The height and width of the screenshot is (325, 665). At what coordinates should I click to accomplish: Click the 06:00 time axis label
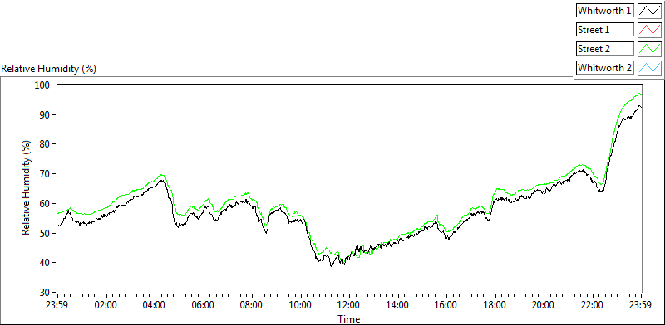point(203,304)
